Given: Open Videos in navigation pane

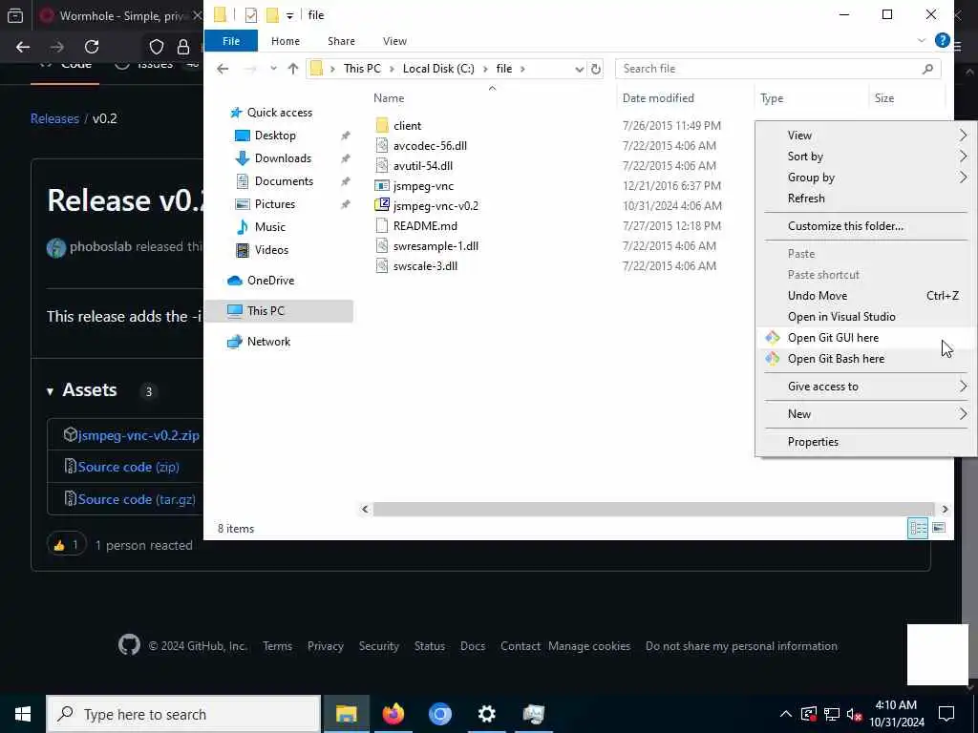Looking at the screenshot, I should pyautogui.click(x=271, y=250).
